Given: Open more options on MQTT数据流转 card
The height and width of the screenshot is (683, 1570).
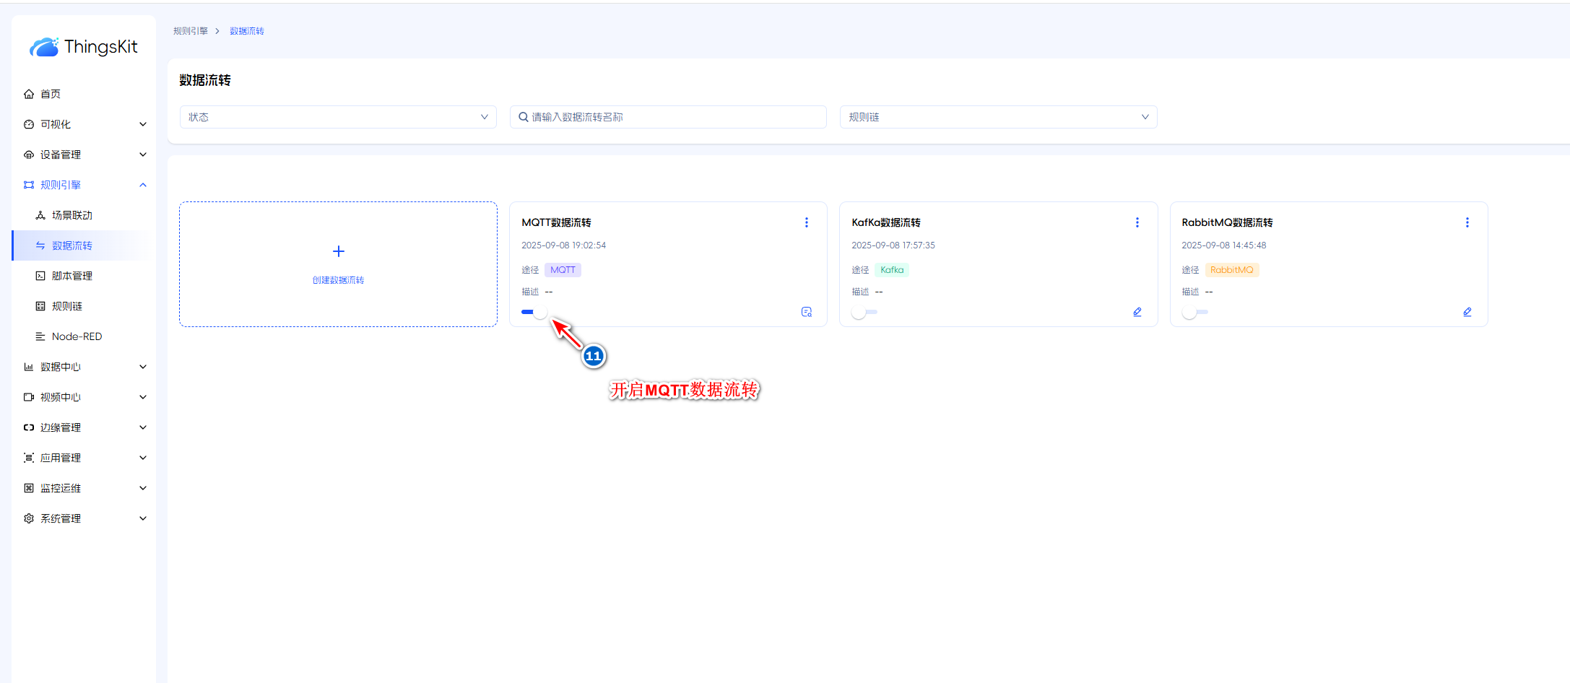Looking at the screenshot, I should pos(806,222).
